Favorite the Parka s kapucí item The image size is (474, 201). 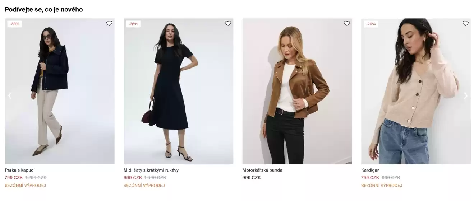coord(109,23)
